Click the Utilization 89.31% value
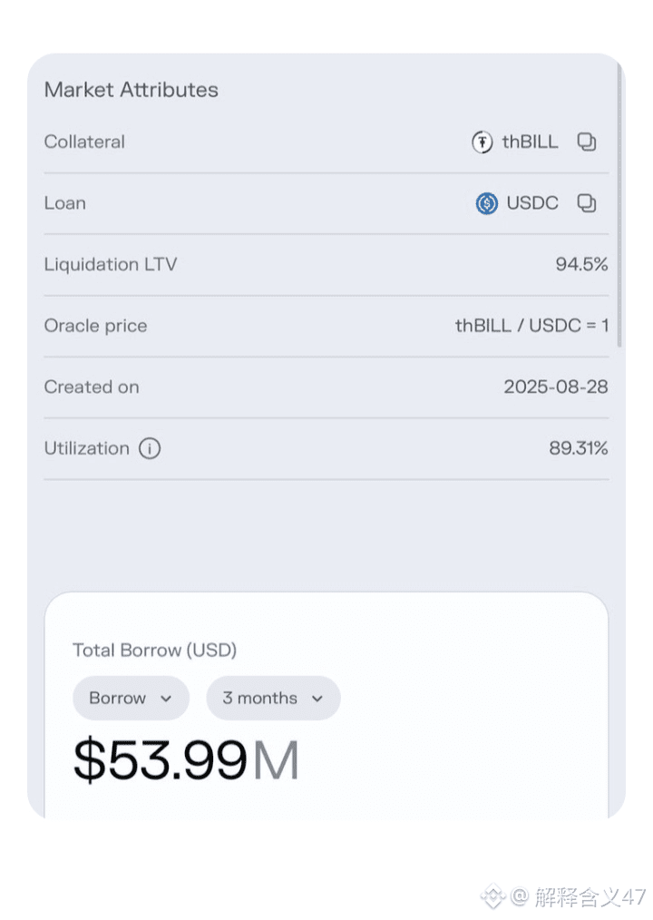Viewport: 653px width, 920px height. point(578,448)
